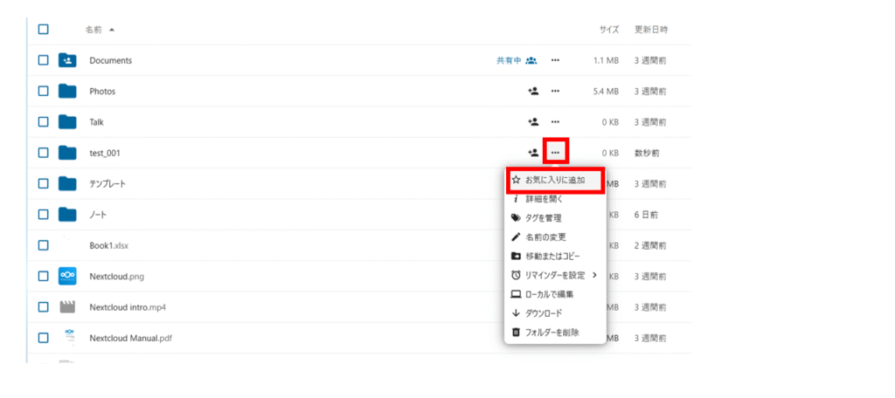
Task: Check the box for Photos folder
Action: 43,91
